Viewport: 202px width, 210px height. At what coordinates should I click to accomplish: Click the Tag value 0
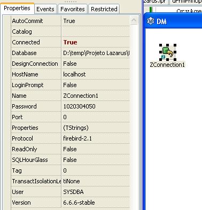(x=65, y=170)
